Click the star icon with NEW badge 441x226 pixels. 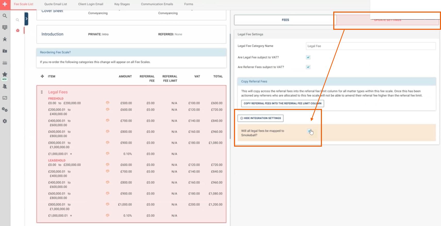pos(5,75)
